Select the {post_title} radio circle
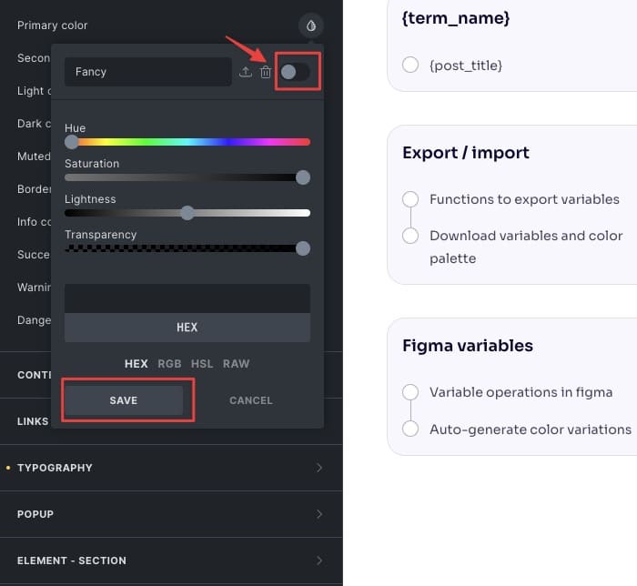637x586 pixels. (x=410, y=65)
